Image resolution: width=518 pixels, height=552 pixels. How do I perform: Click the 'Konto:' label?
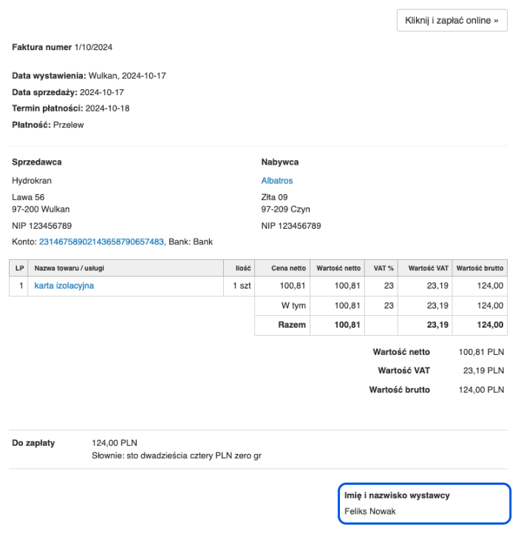point(24,242)
